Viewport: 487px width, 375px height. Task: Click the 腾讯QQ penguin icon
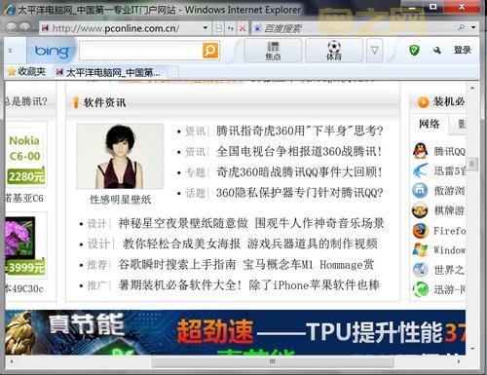(421, 151)
